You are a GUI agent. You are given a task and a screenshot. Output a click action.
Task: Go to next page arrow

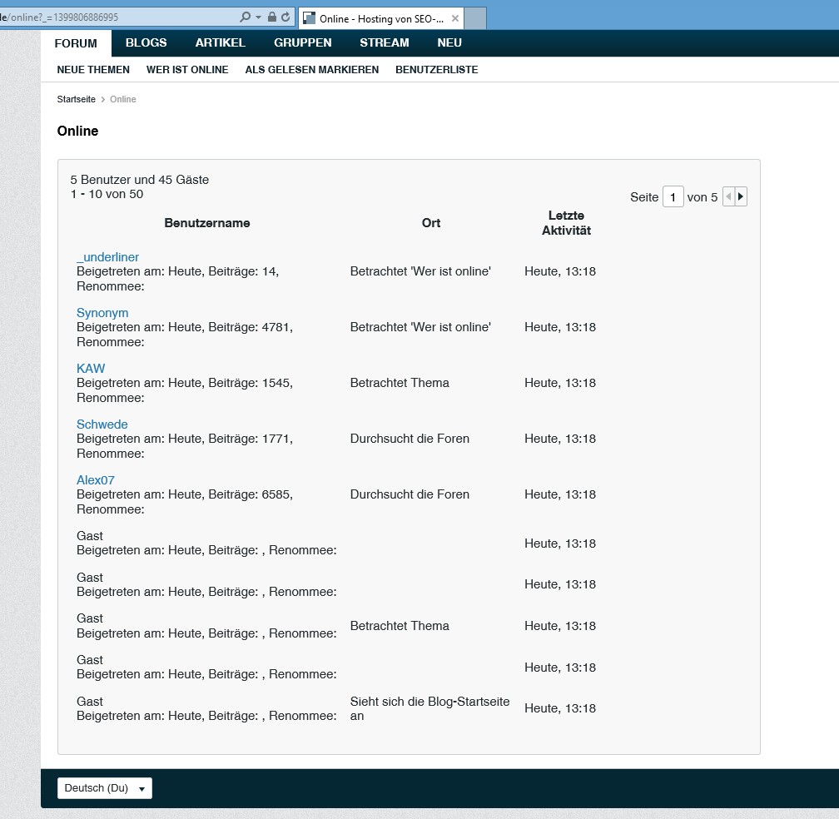741,196
